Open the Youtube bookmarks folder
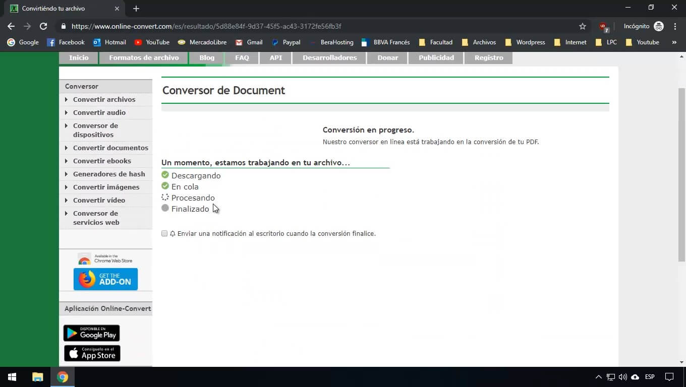 pyautogui.click(x=642, y=42)
